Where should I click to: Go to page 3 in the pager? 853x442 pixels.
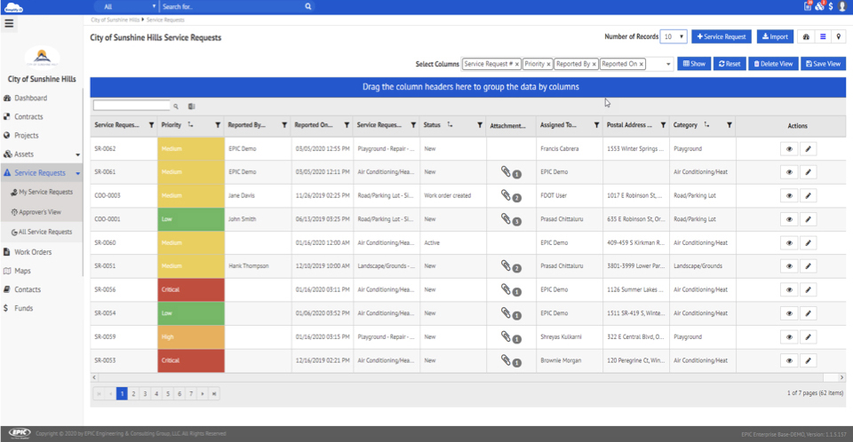tap(145, 392)
